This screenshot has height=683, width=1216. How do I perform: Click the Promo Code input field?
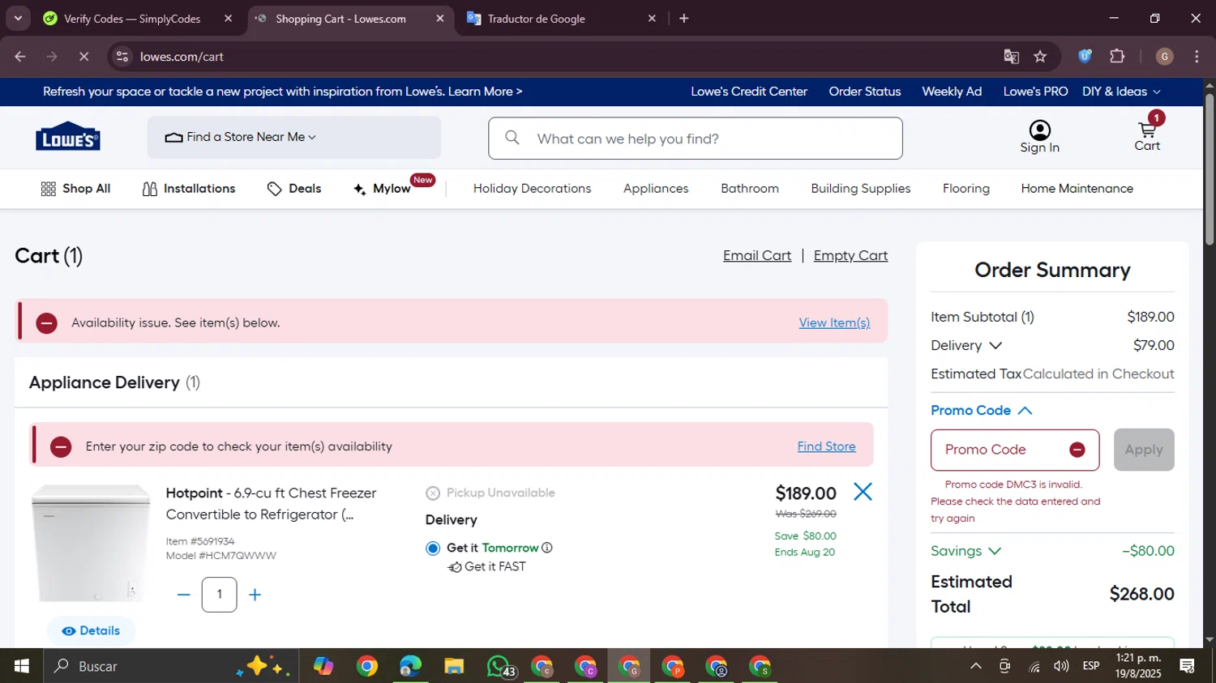tap(1015, 450)
